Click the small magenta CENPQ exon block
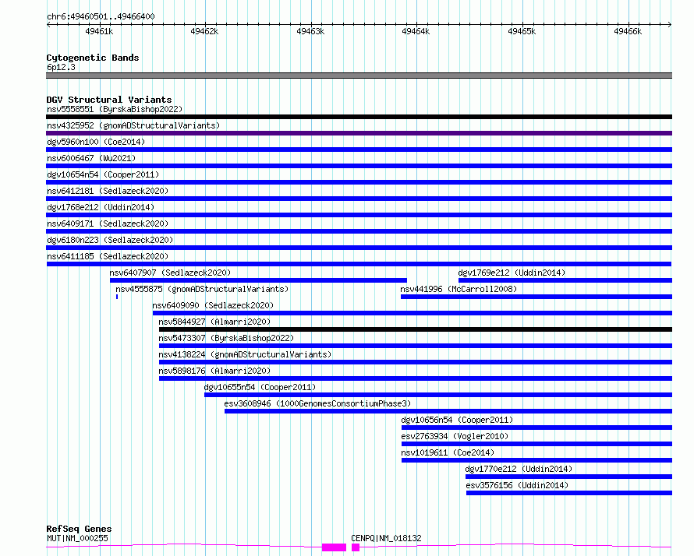 pos(356,547)
